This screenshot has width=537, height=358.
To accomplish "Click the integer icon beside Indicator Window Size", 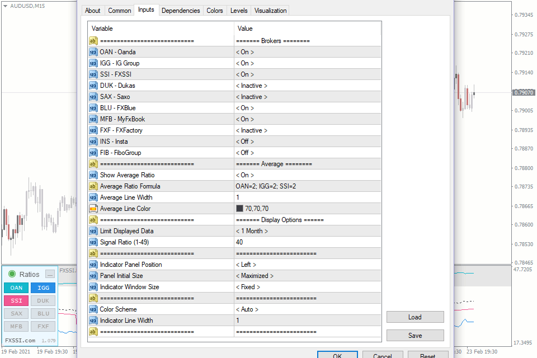I will pos(93,287).
